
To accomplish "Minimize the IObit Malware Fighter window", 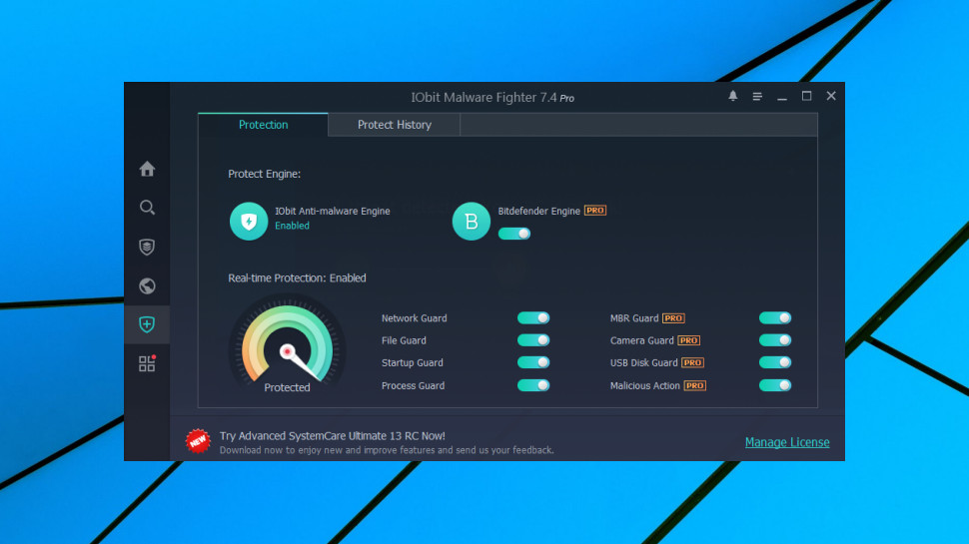I will [782, 97].
